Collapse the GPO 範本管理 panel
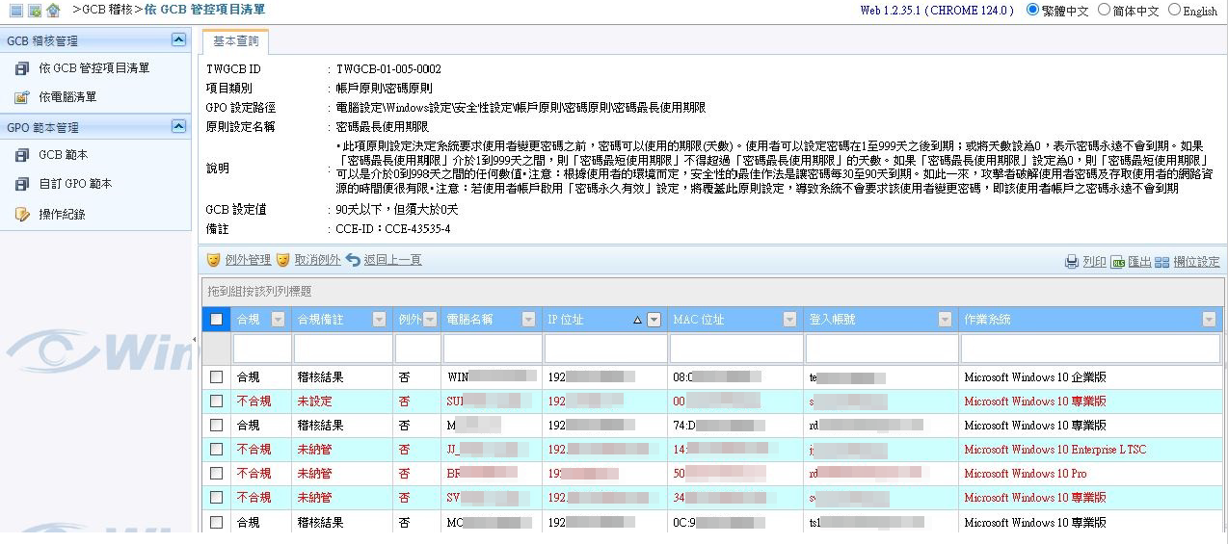Image resolution: width=1228 pixels, height=544 pixels. click(x=178, y=126)
